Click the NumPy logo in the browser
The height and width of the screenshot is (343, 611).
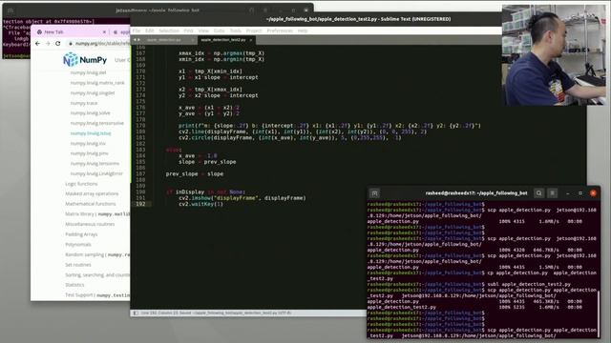pos(85,59)
